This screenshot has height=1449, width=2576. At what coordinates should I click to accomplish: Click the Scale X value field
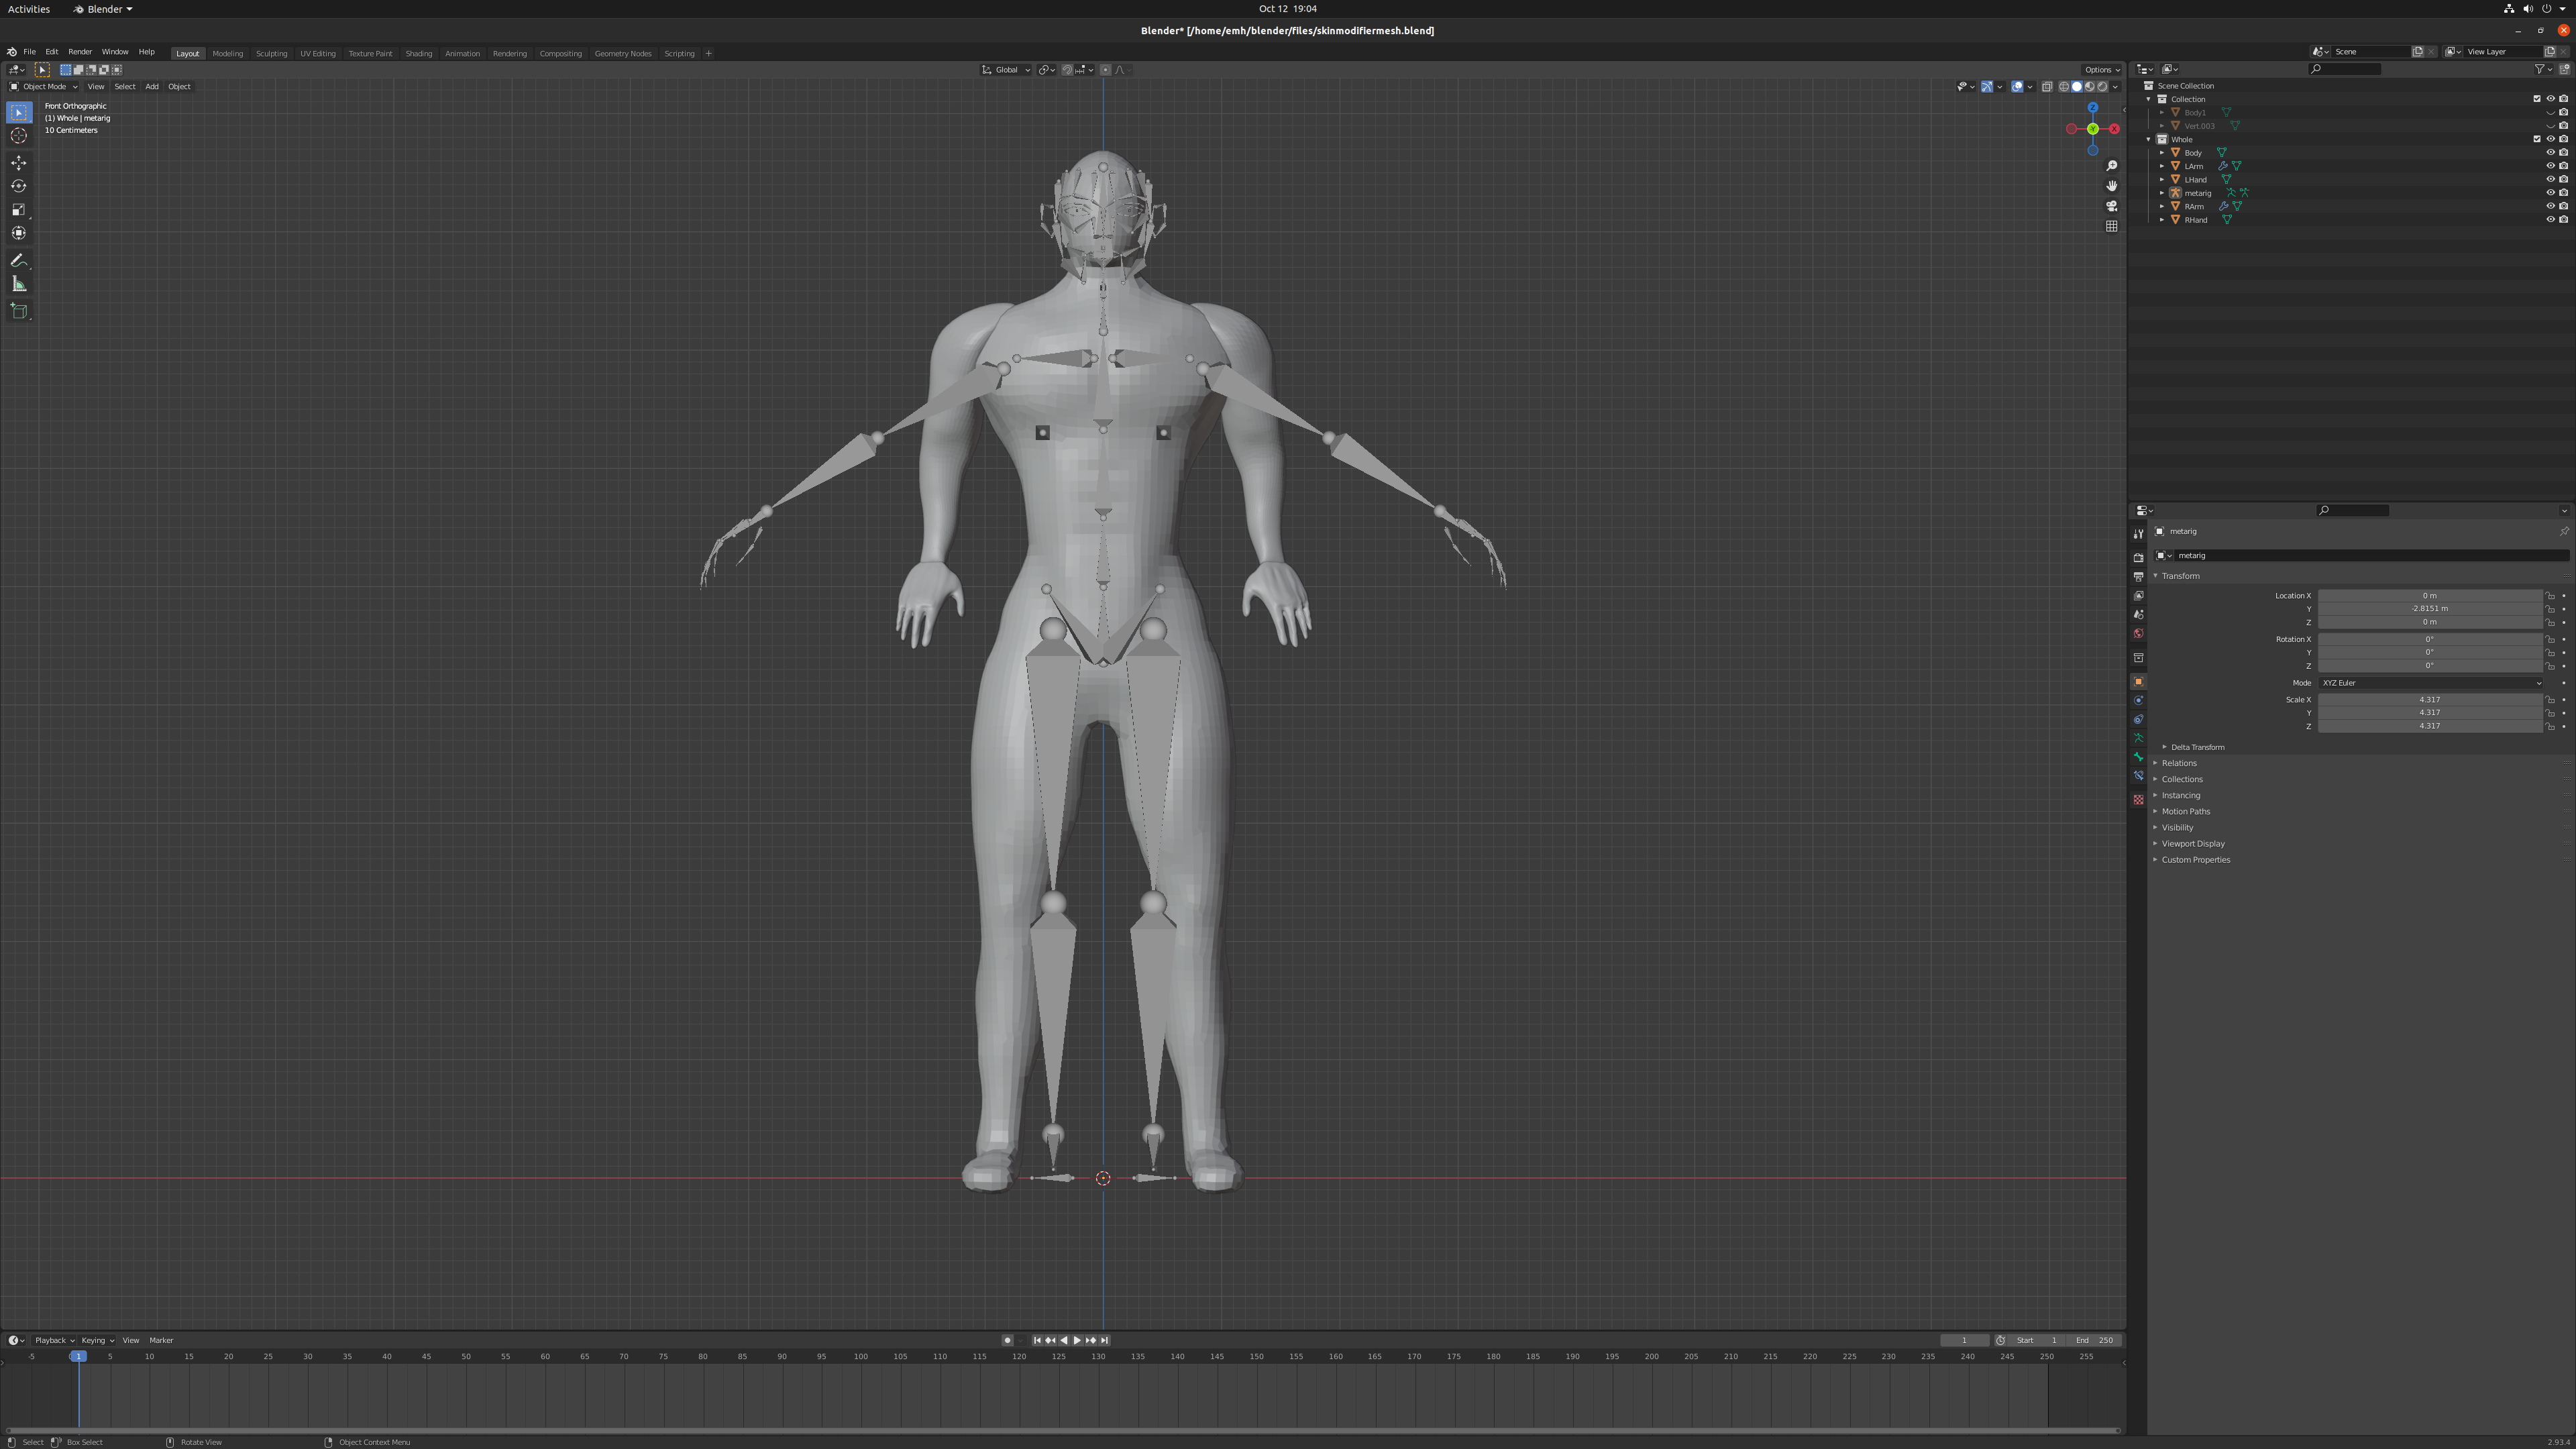pos(2430,700)
